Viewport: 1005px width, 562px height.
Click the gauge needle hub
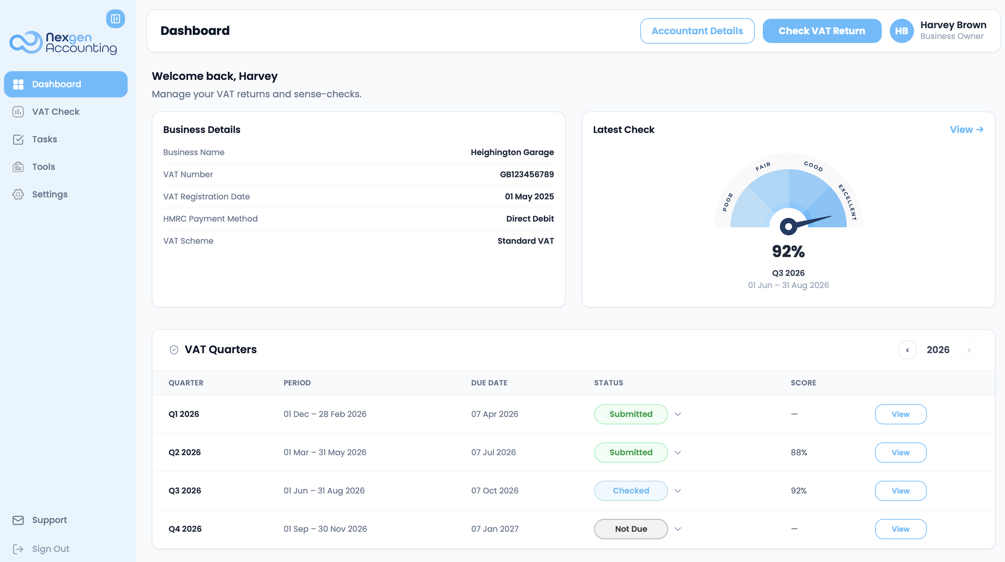point(788,226)
